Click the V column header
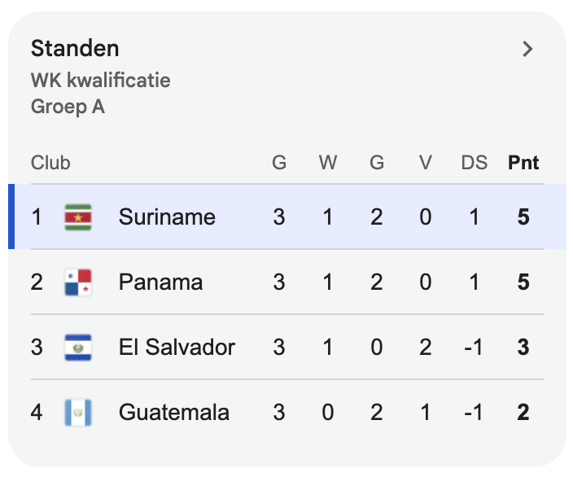Screen dimensions: 573x477 click(x=425, y=163)
